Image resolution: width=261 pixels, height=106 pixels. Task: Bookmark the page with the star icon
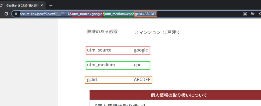[259, 14]
